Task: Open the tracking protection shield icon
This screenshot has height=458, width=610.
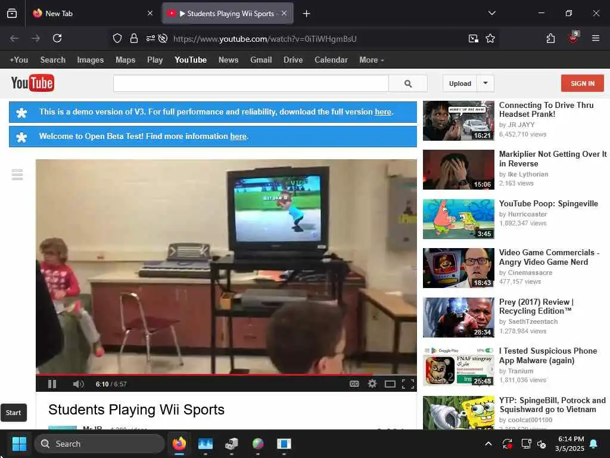Action: [117, 38]
